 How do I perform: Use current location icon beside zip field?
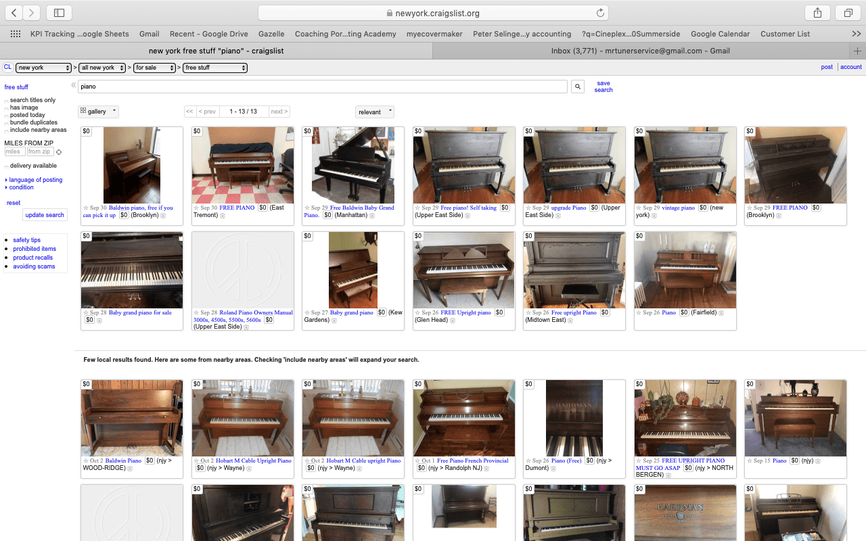(59, 152)
